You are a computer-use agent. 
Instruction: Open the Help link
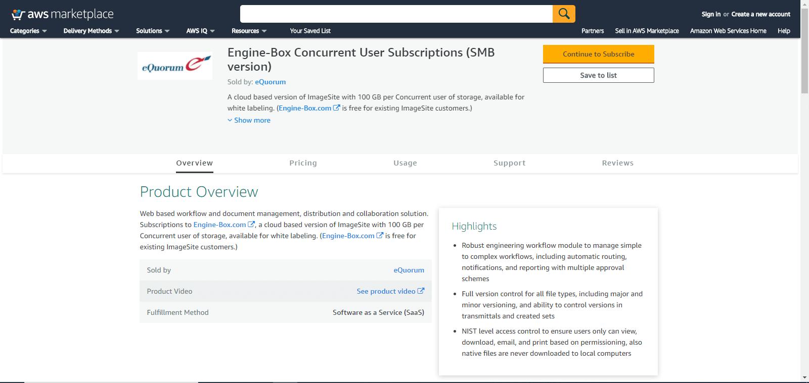(784, 31)
